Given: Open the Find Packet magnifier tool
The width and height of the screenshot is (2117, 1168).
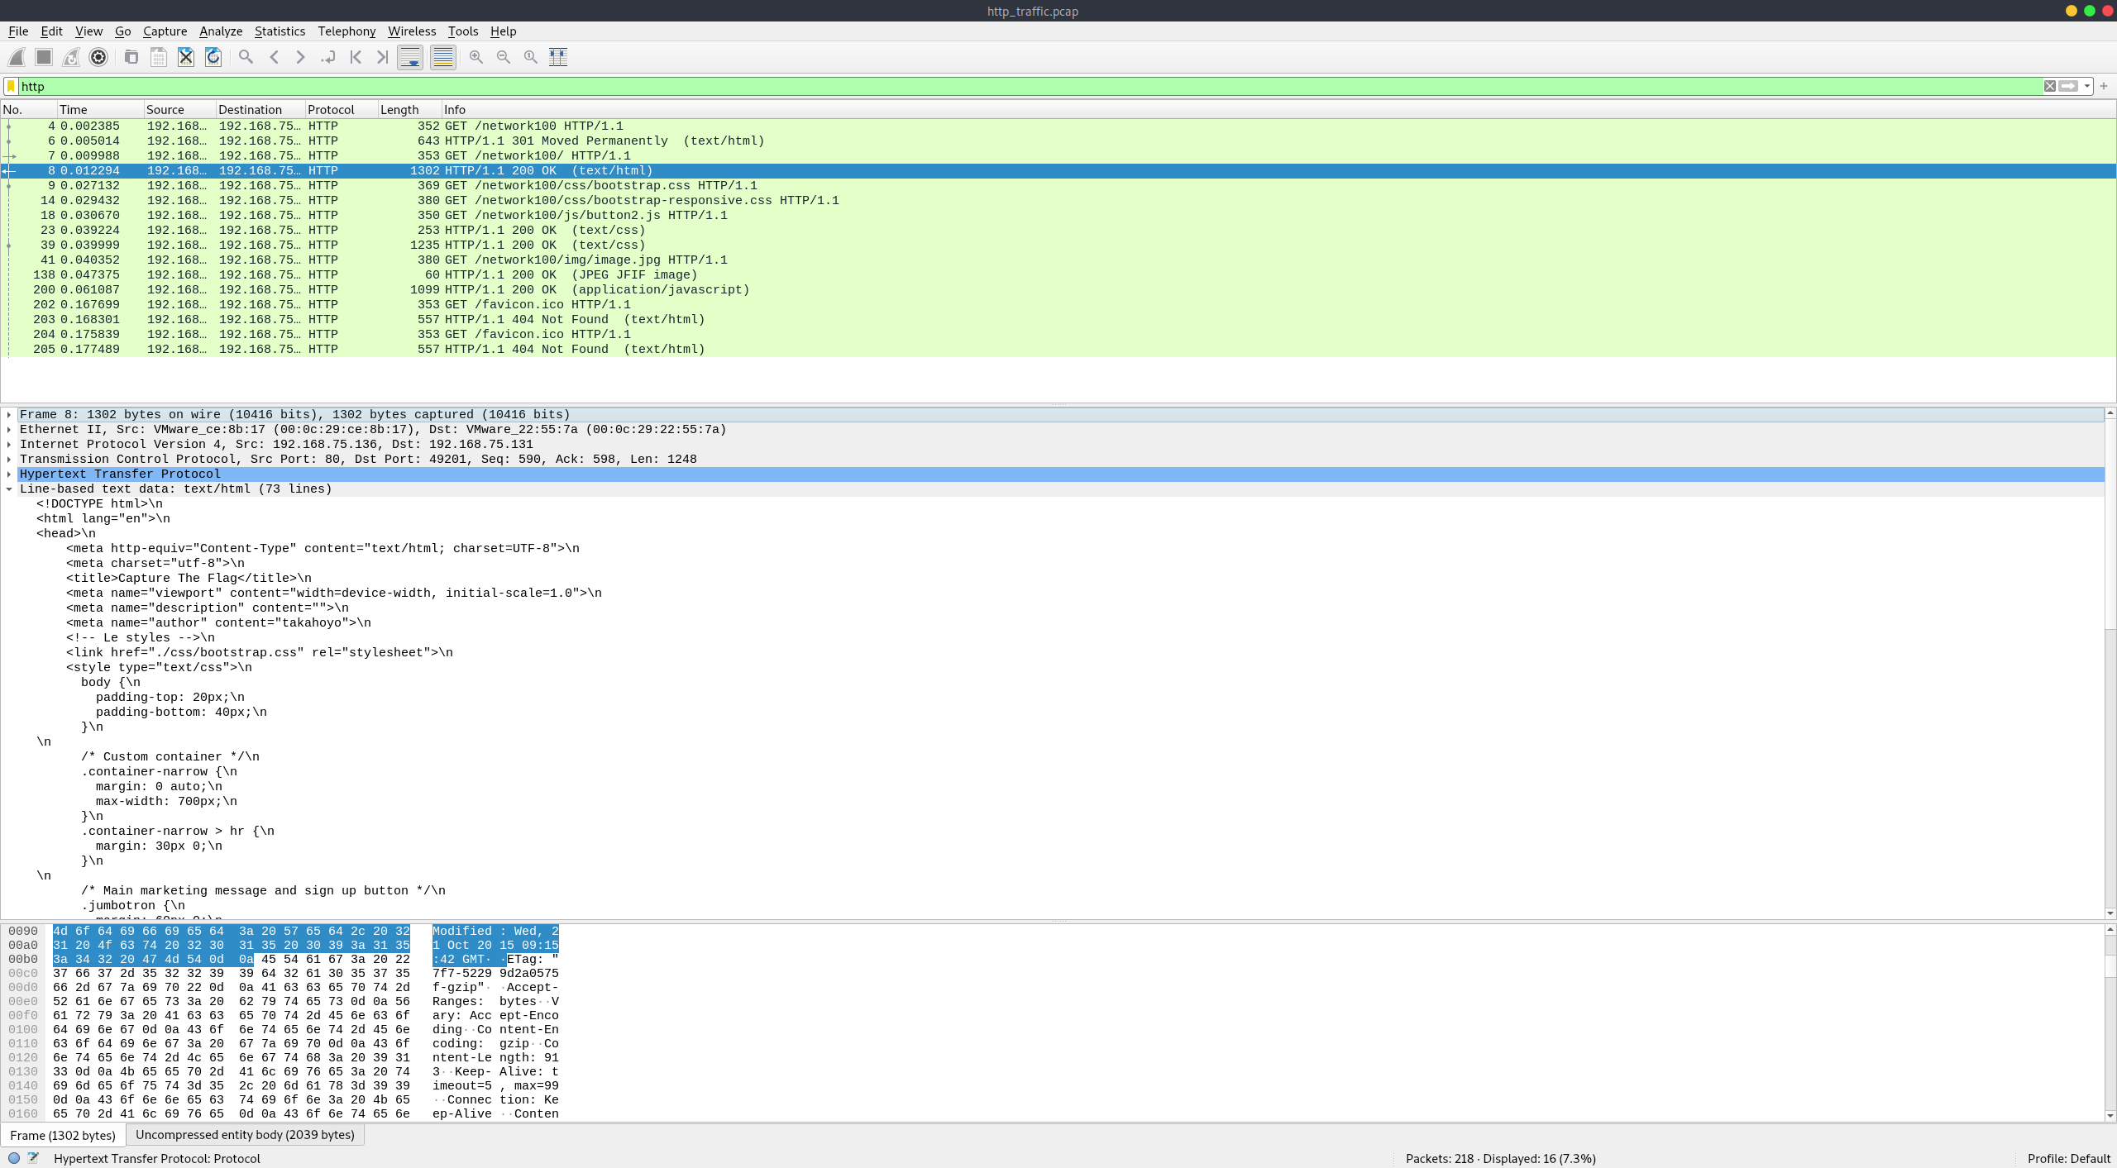Looking at the screenshot, I should tap(245, 57).
